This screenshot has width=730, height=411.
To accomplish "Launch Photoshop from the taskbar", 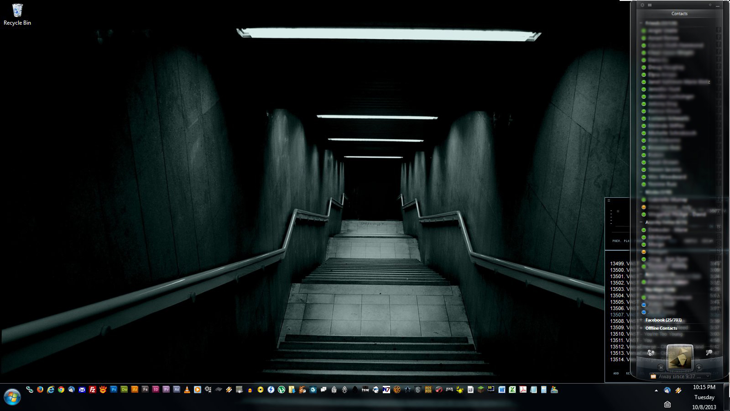I will click(x=114, y=390).
